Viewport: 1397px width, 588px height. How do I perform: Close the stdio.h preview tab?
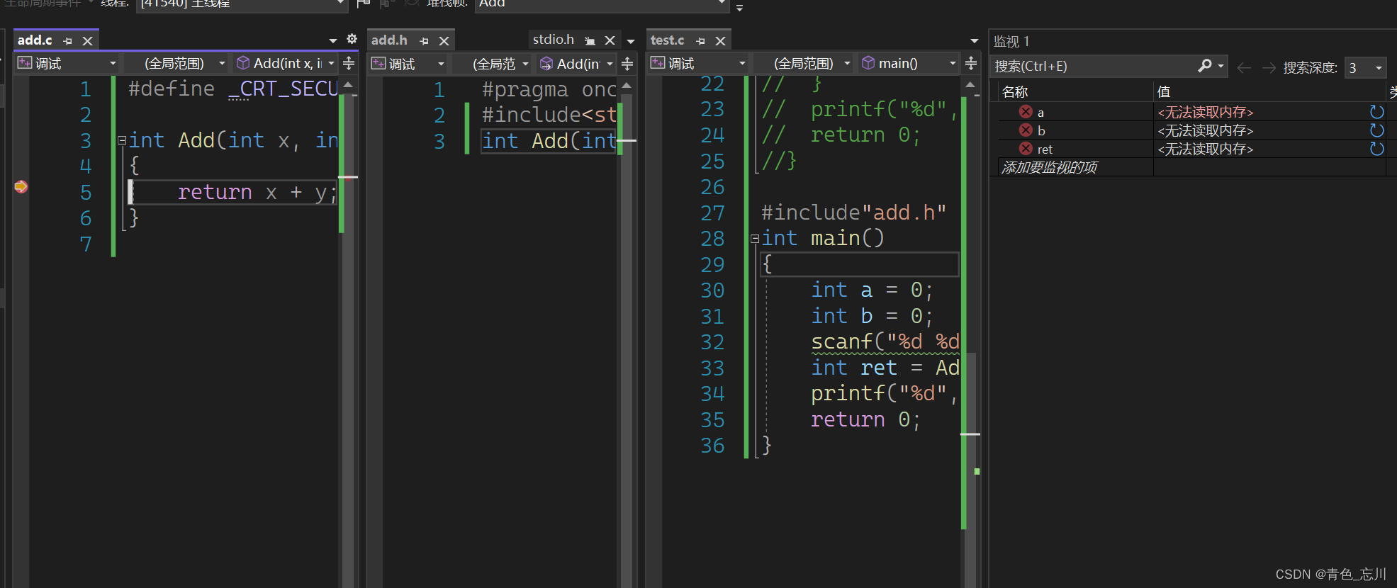610,40
